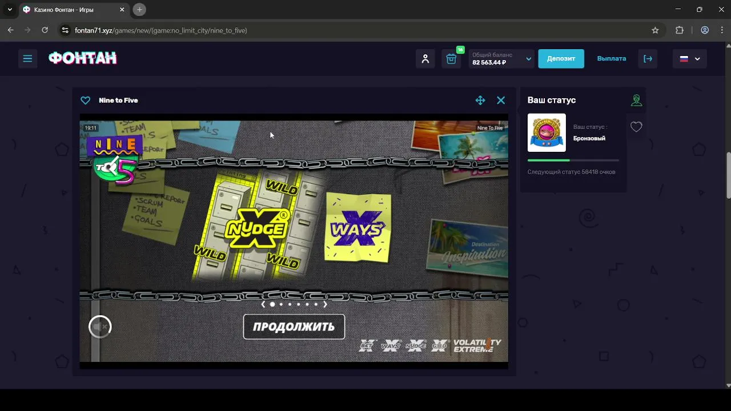
Task: Open browser extensions menu
Action: [679, 30]
